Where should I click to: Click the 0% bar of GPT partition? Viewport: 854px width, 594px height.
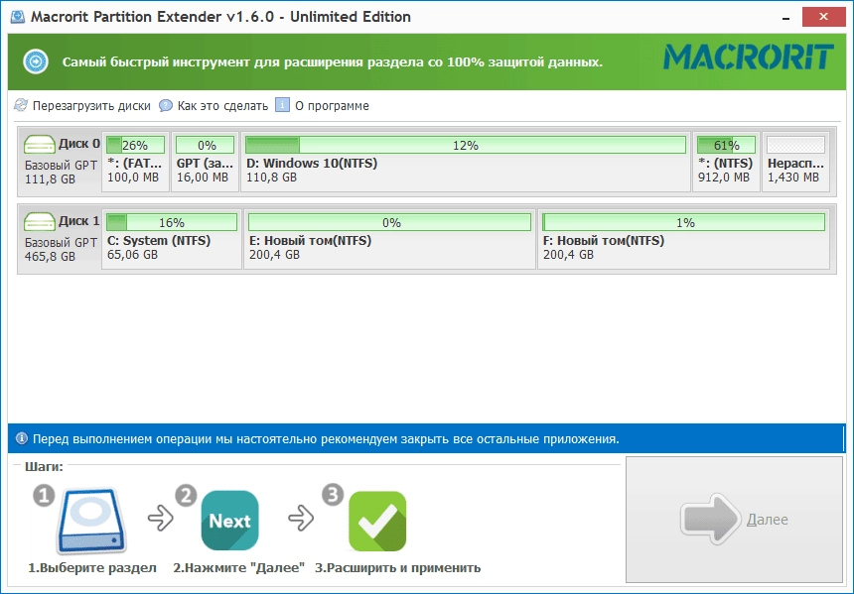[x=205, y=145]
